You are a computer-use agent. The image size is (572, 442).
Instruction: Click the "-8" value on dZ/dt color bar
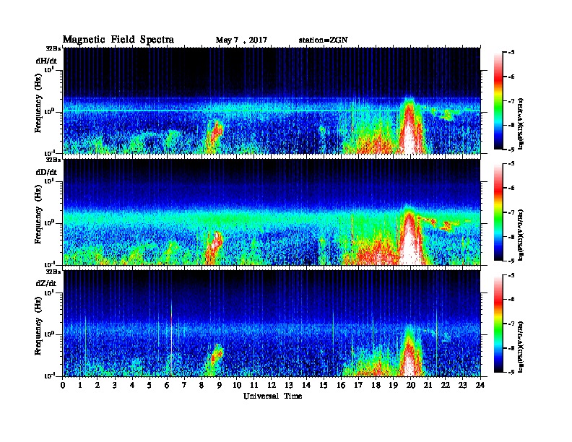(511, 348)
